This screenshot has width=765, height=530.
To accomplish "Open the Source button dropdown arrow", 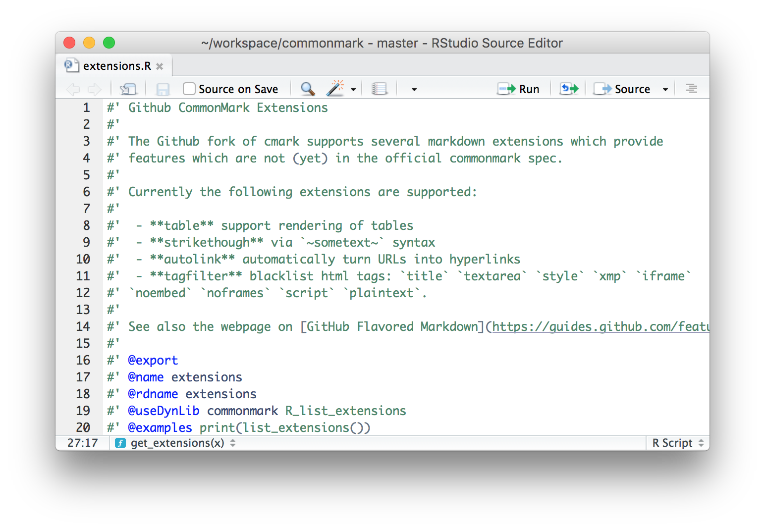I will (x=665, y=90).
